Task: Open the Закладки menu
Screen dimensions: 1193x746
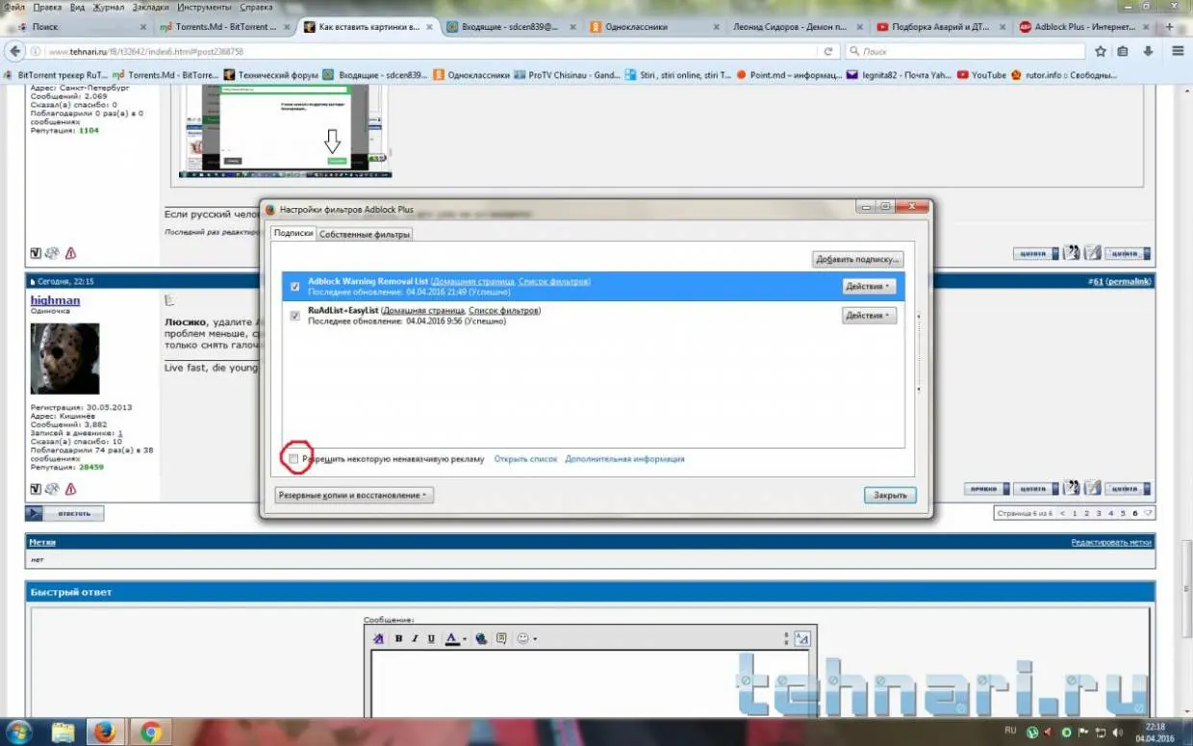Action: tap(151, 7)
